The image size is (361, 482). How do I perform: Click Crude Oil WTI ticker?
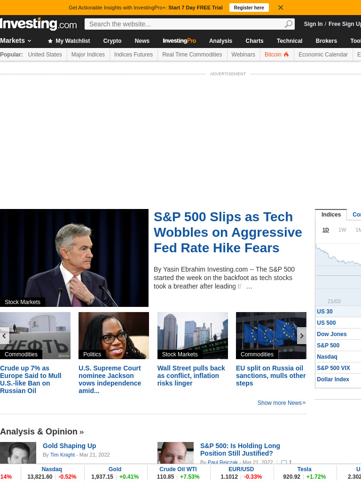[178, 469]
